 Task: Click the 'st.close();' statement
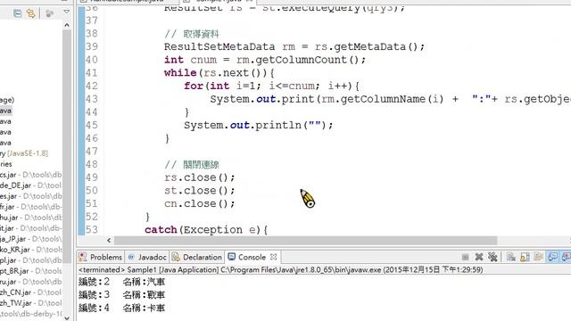coord(200,191)
